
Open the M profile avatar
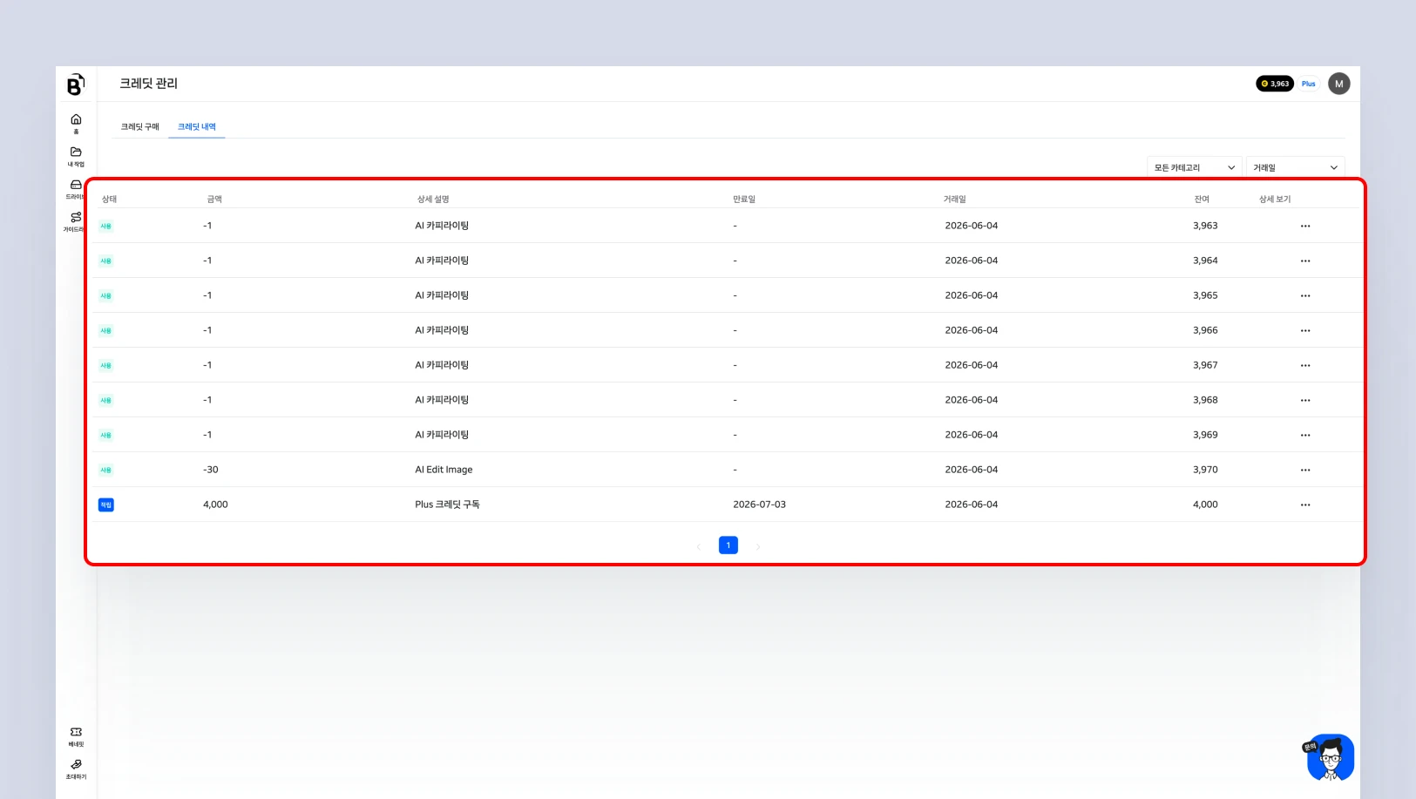point(1338,84)
